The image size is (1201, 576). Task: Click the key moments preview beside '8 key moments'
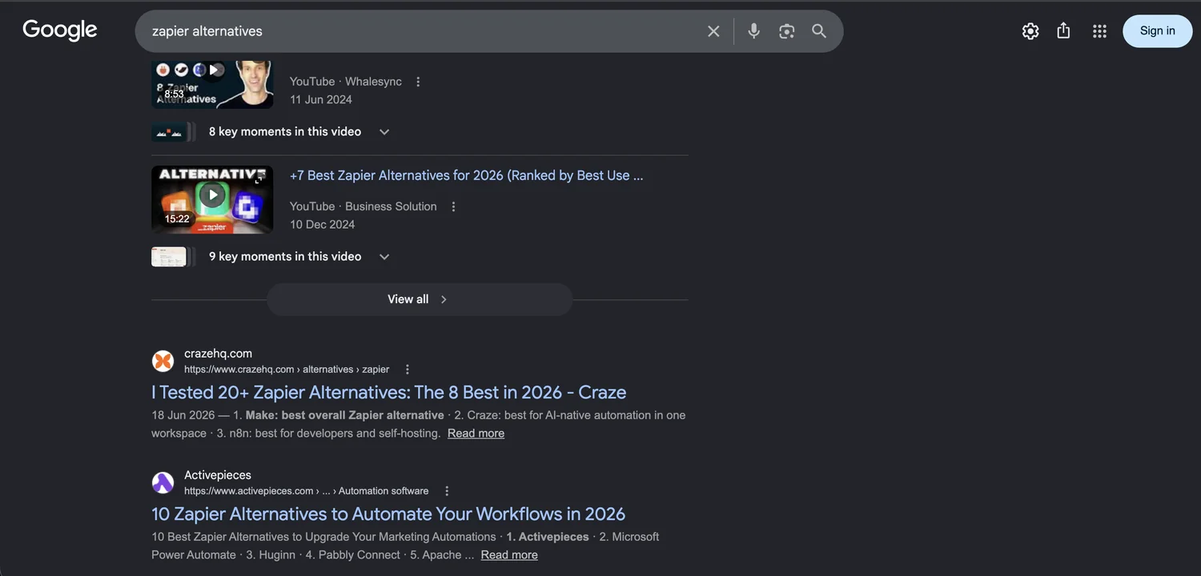click(173, 132)
